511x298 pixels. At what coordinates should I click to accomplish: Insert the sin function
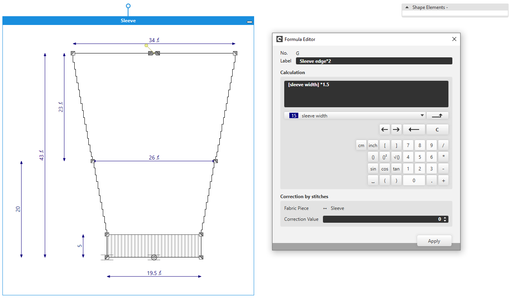pos(373,169)
